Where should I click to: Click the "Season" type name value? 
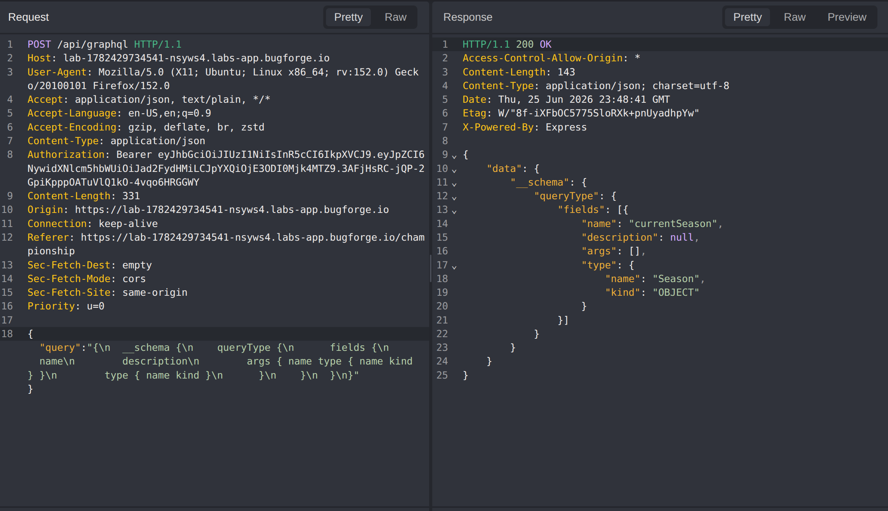click(676, 279)
